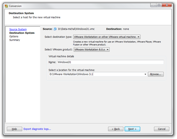Go back with the < Back button
This screenshot has height=139, width=177.
pyautogui.click(x=115, y=129)
